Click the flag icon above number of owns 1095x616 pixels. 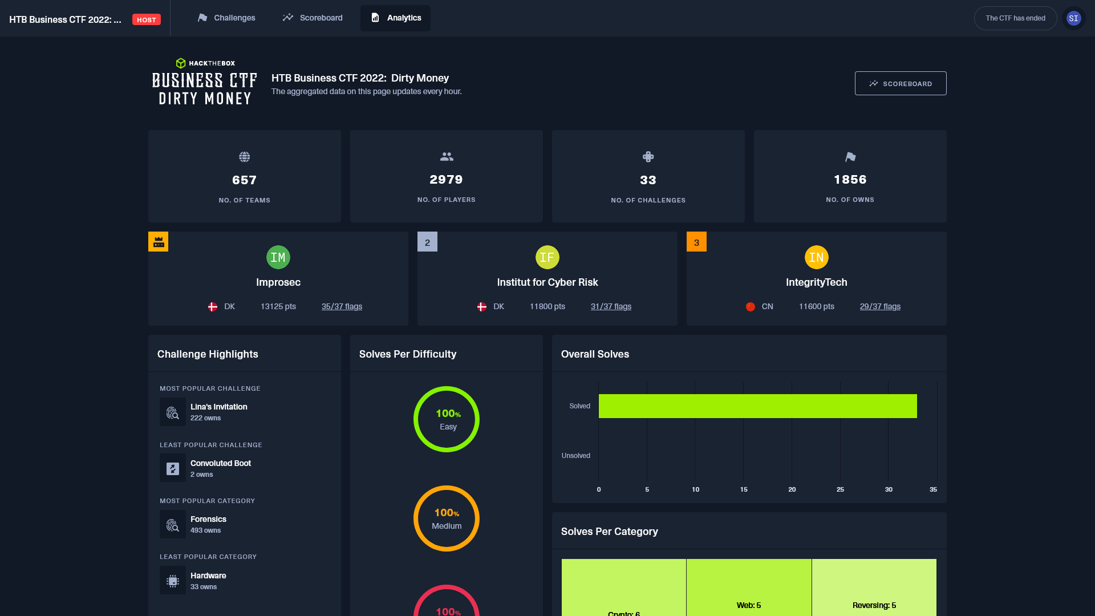tap(850, 156)
